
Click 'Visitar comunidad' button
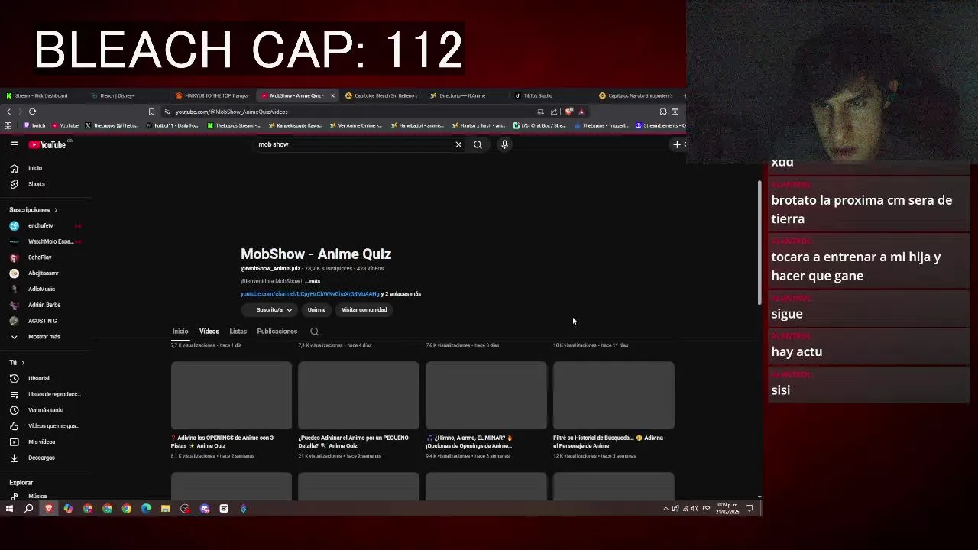[x=364, y=310]
